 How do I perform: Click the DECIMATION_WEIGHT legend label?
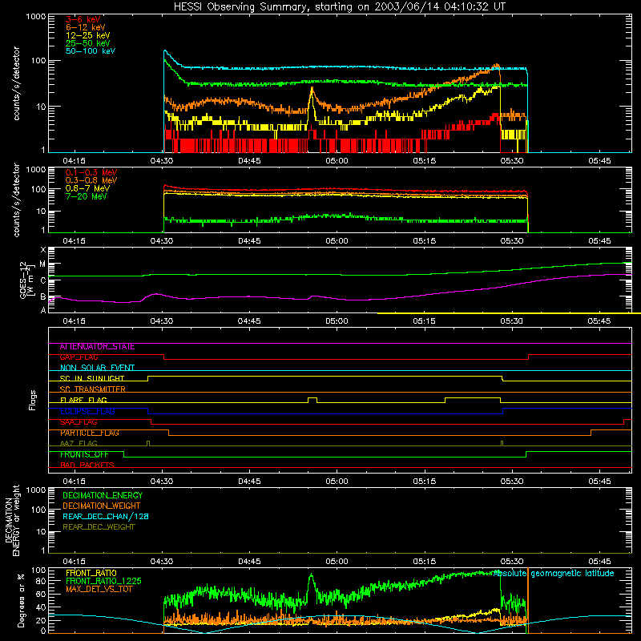coord(102,506)
